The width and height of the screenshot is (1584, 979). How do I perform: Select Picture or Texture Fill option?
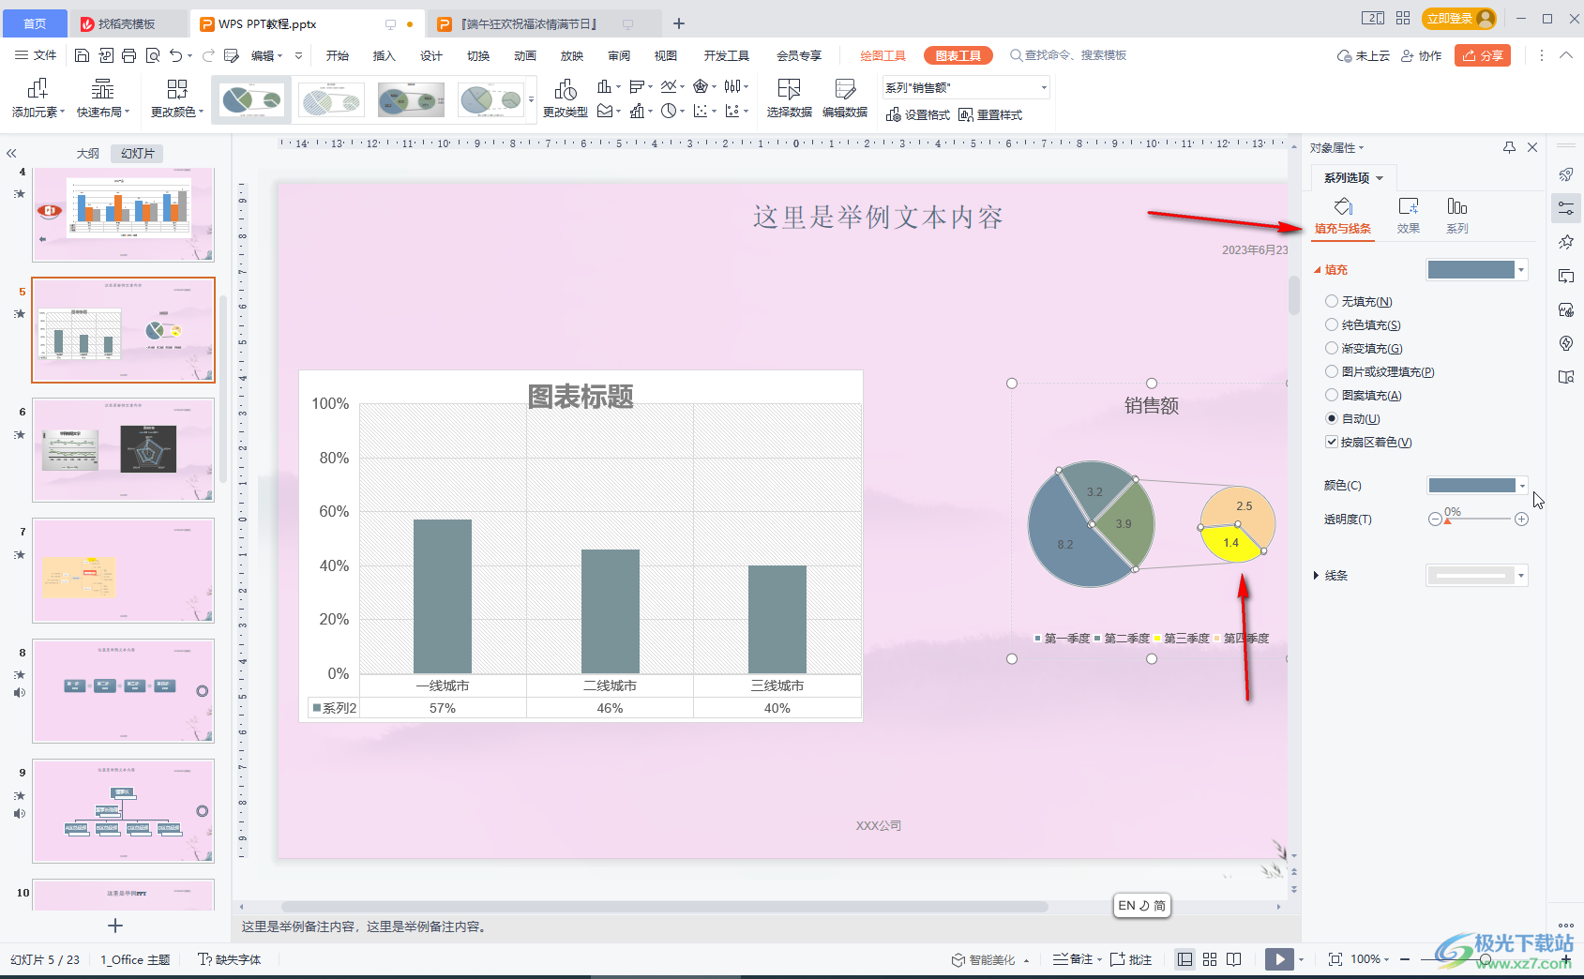pos(1380,371)
